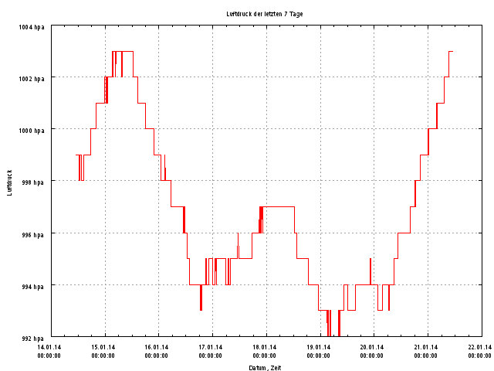494x371 pixels.
Task: Click the 992 hpa y-axis tick label
Action: 33,339
